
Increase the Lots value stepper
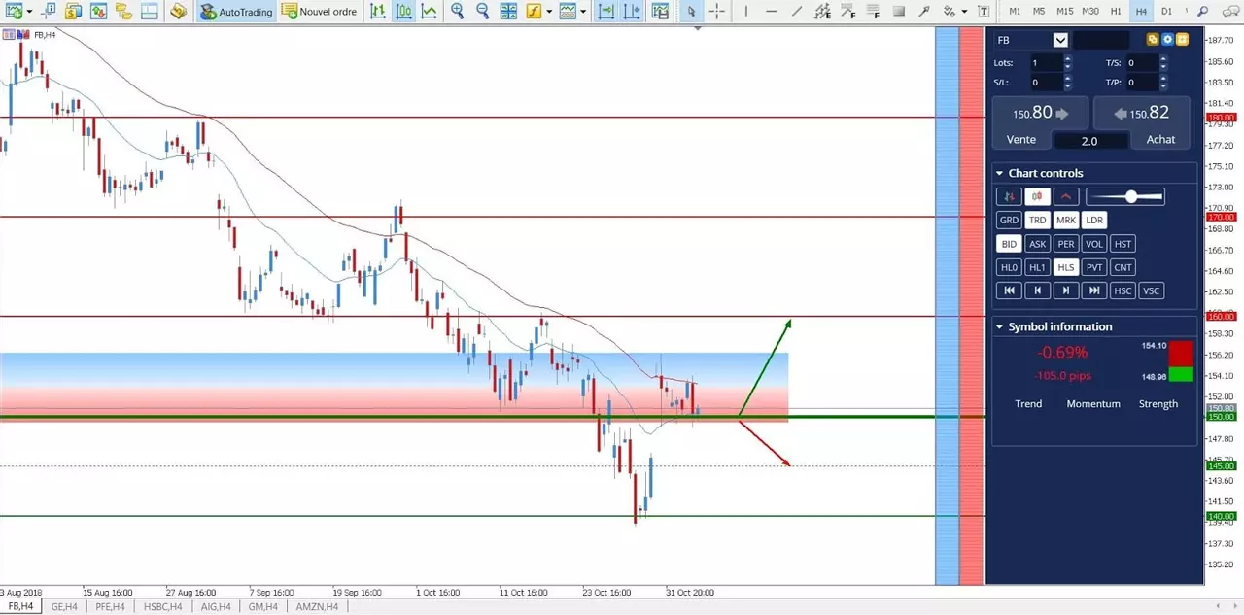1067,58
